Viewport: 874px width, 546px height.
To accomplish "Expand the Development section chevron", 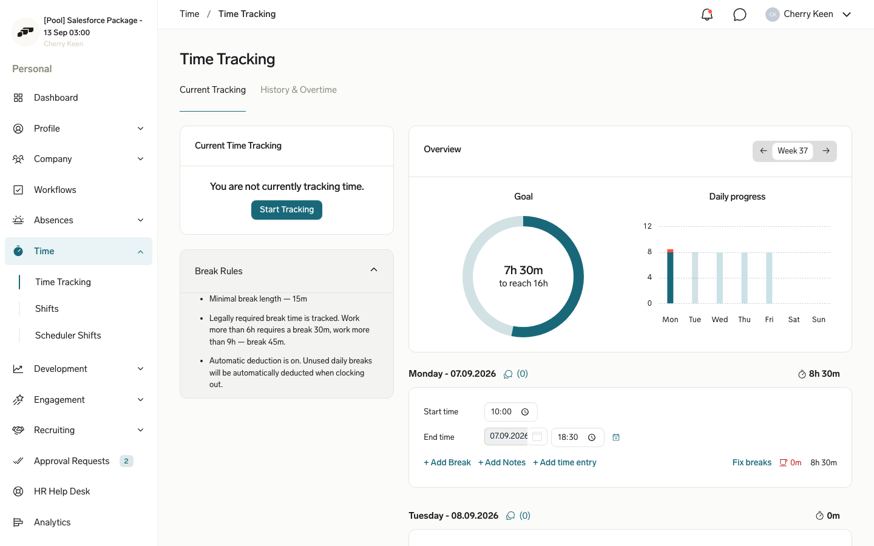I will [x=141, y=369].
